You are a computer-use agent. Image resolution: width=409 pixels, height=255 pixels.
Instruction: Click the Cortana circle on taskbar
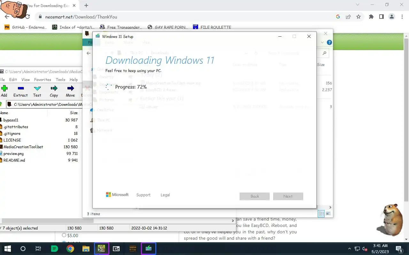[23, 249]
